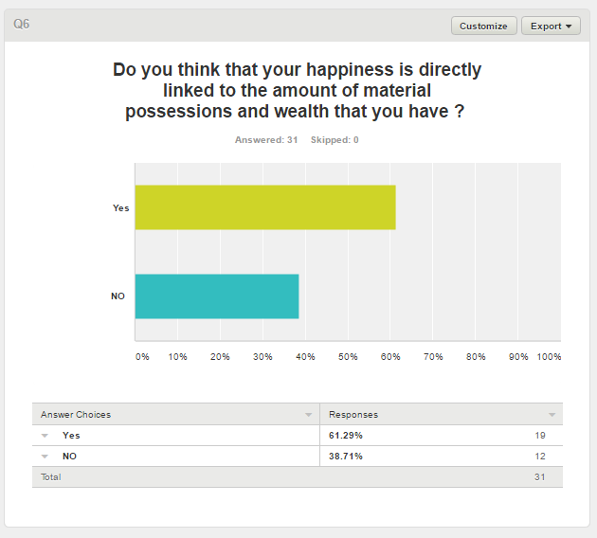Click the Customize button
Viewport: 597px width, 538px height.
(x=483, y=26)
